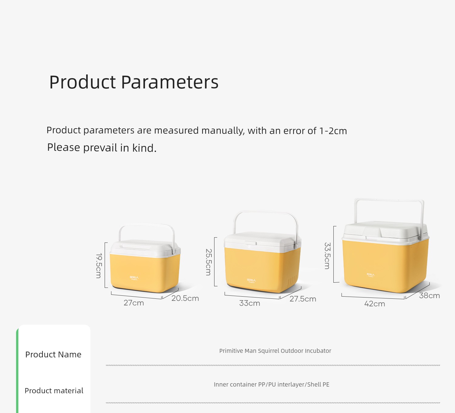455x413 pixels.
Task: Click the 27cm width label
Action: tap(134, 303)
